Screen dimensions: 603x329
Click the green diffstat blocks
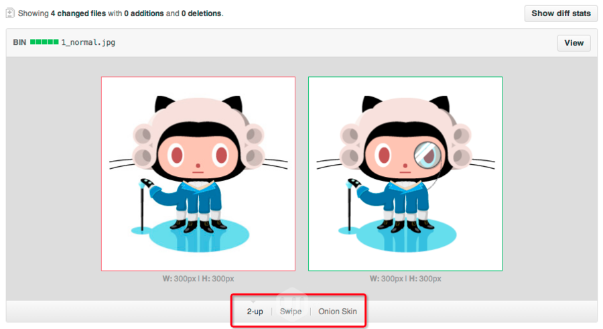tap(44, 42)
